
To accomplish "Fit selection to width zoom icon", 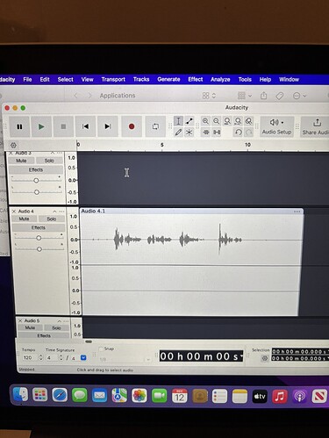I will coord(227,121).
